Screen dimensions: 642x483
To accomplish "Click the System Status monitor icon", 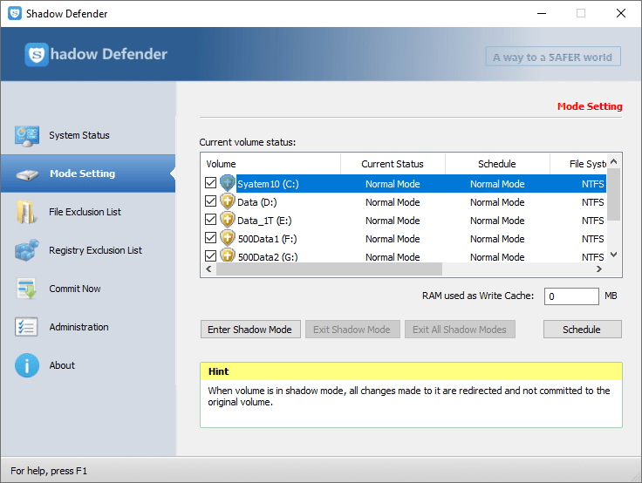I will [27, 136].
